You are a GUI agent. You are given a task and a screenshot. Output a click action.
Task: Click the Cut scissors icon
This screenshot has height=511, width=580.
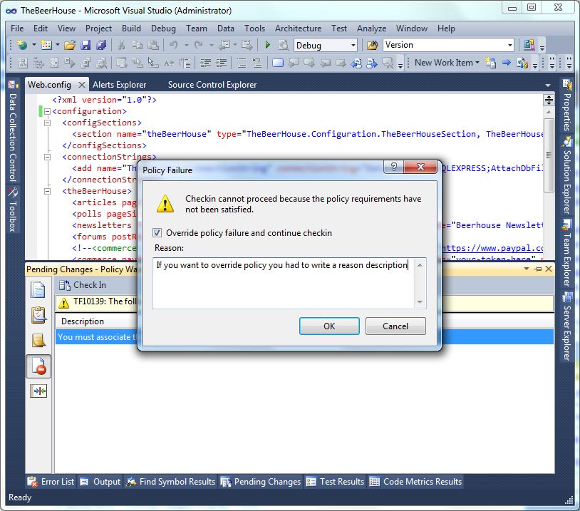tap(121, 45)
